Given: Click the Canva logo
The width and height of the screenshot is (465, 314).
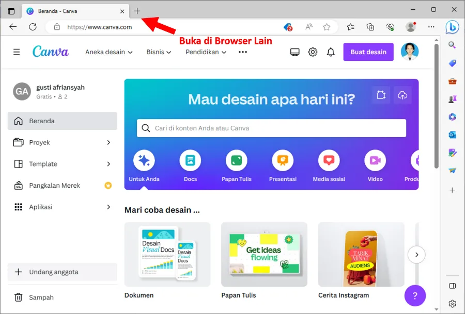Looking at the screenshot, I should [51, 52].
